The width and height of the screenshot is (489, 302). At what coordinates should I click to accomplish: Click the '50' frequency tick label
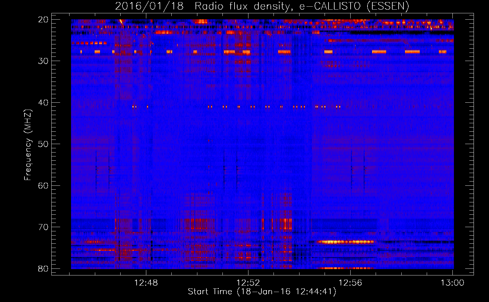(x=43, y=144)
